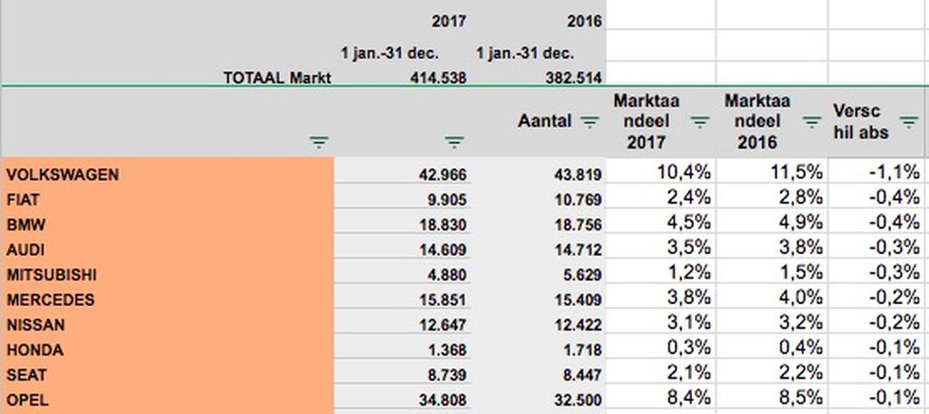Select the MERCEDES brand cell
The image size is (929, 414).
[x=168, y=299]
